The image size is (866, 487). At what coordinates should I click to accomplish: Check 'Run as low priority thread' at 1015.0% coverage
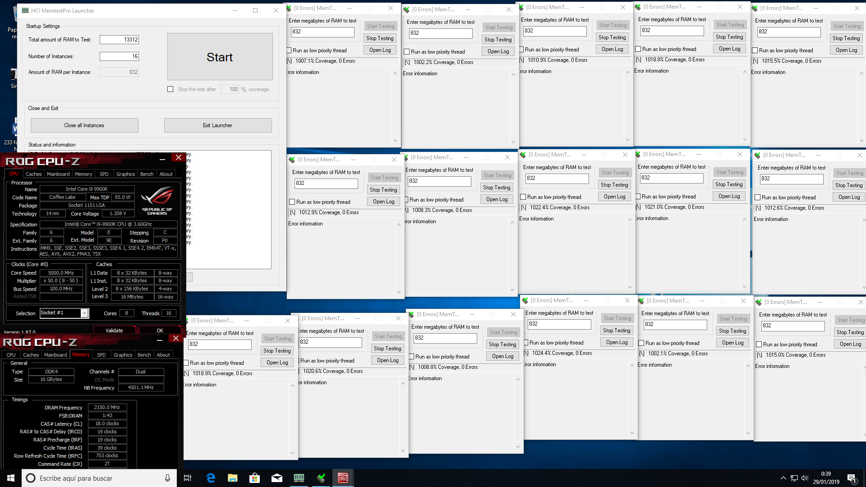point(759,345)
